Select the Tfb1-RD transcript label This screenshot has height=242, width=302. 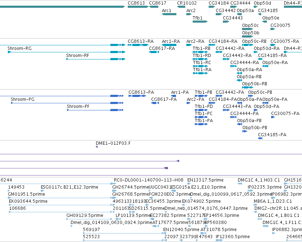click(202, 56)
